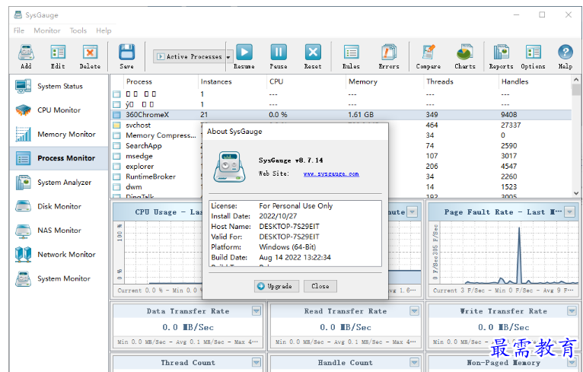Viewport: 583px width, 372px height.
Task: Open Memory Monitor in the sidebar
Action: coord(59,134)
